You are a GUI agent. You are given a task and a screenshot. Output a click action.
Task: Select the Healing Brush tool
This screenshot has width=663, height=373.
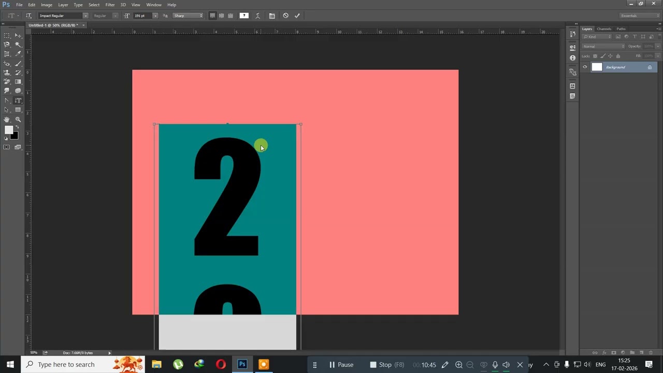(7, 63)
